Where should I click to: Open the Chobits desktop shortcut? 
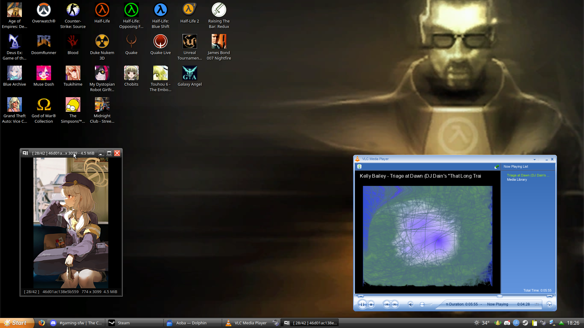click(x=131, y=76)
